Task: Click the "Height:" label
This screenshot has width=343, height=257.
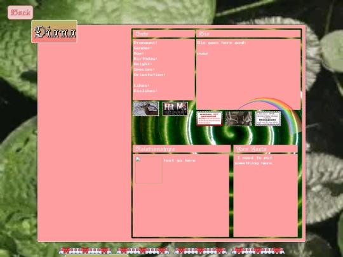Action: click(143, 64)
